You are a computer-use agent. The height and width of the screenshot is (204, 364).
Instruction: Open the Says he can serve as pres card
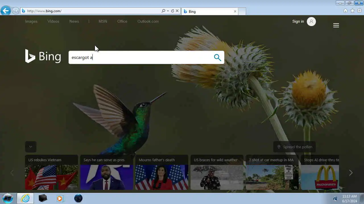coord(107,172)
